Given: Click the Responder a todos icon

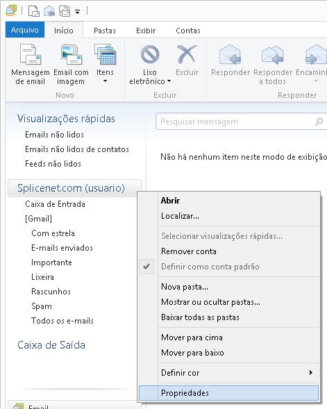Looking at the screenshot, I should [x=272, y=54].
